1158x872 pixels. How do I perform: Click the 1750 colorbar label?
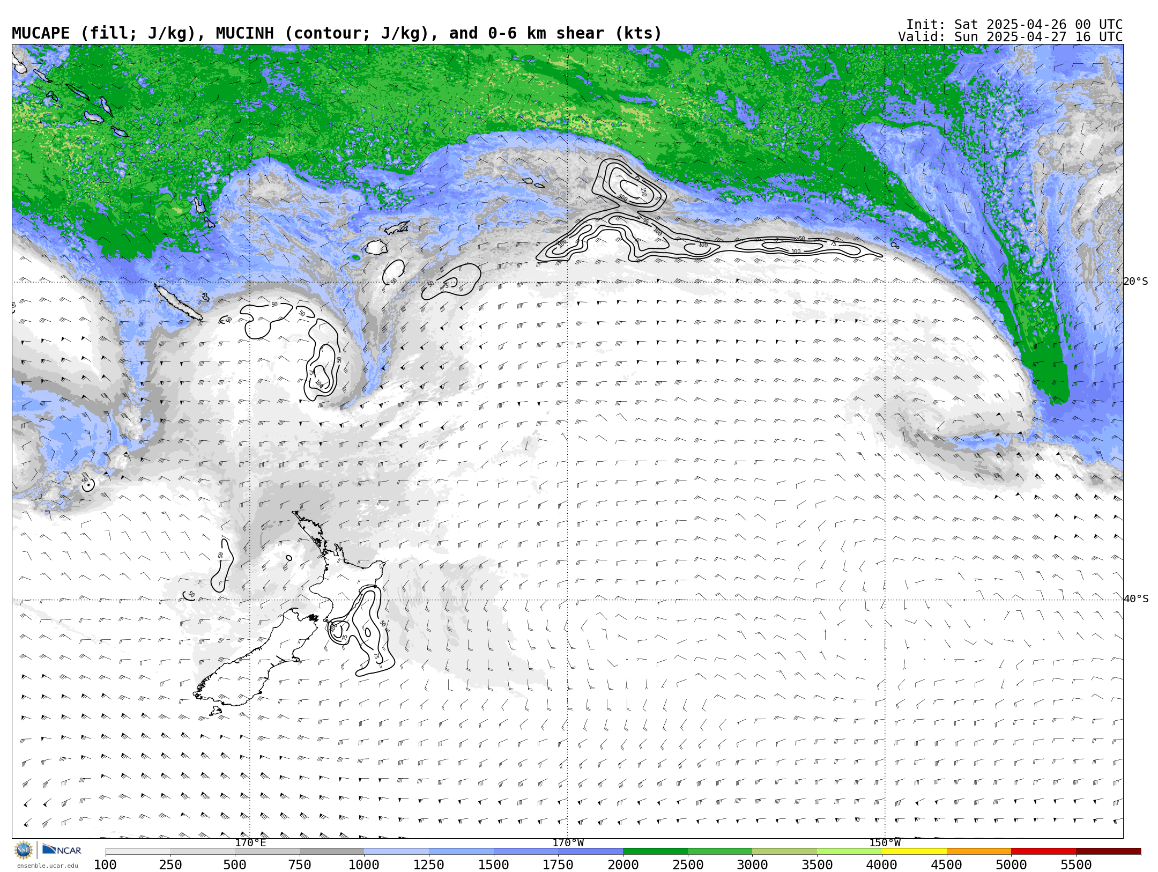558,864
